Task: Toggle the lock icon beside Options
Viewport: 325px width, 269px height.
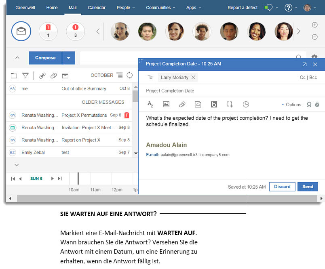Action: tap(317, 104)
